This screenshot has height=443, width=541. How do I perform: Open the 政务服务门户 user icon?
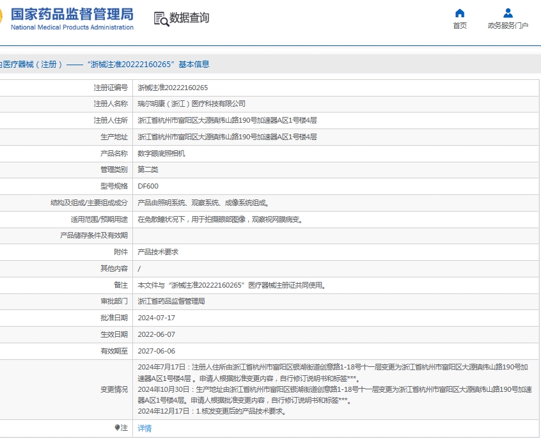coord(508,13)
